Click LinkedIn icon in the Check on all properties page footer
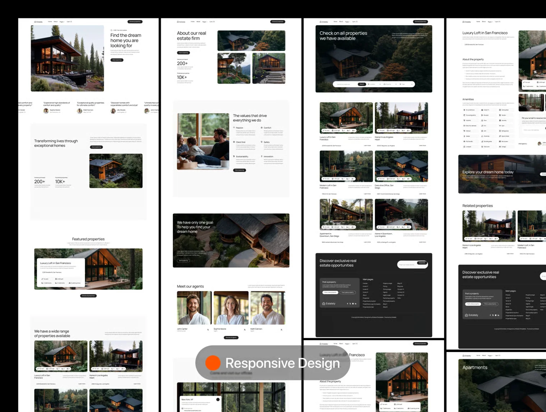 click(356, 304)
